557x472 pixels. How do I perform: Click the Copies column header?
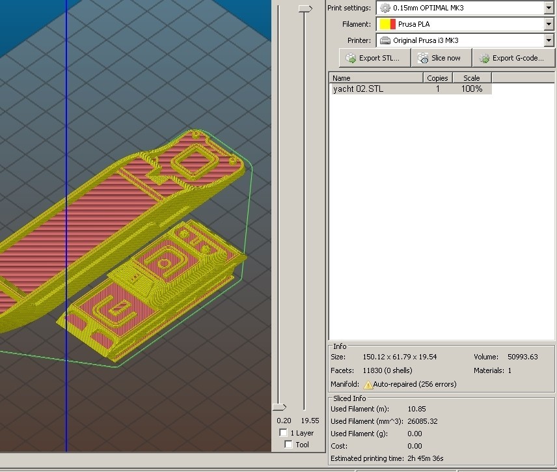[x=438, y=78]
